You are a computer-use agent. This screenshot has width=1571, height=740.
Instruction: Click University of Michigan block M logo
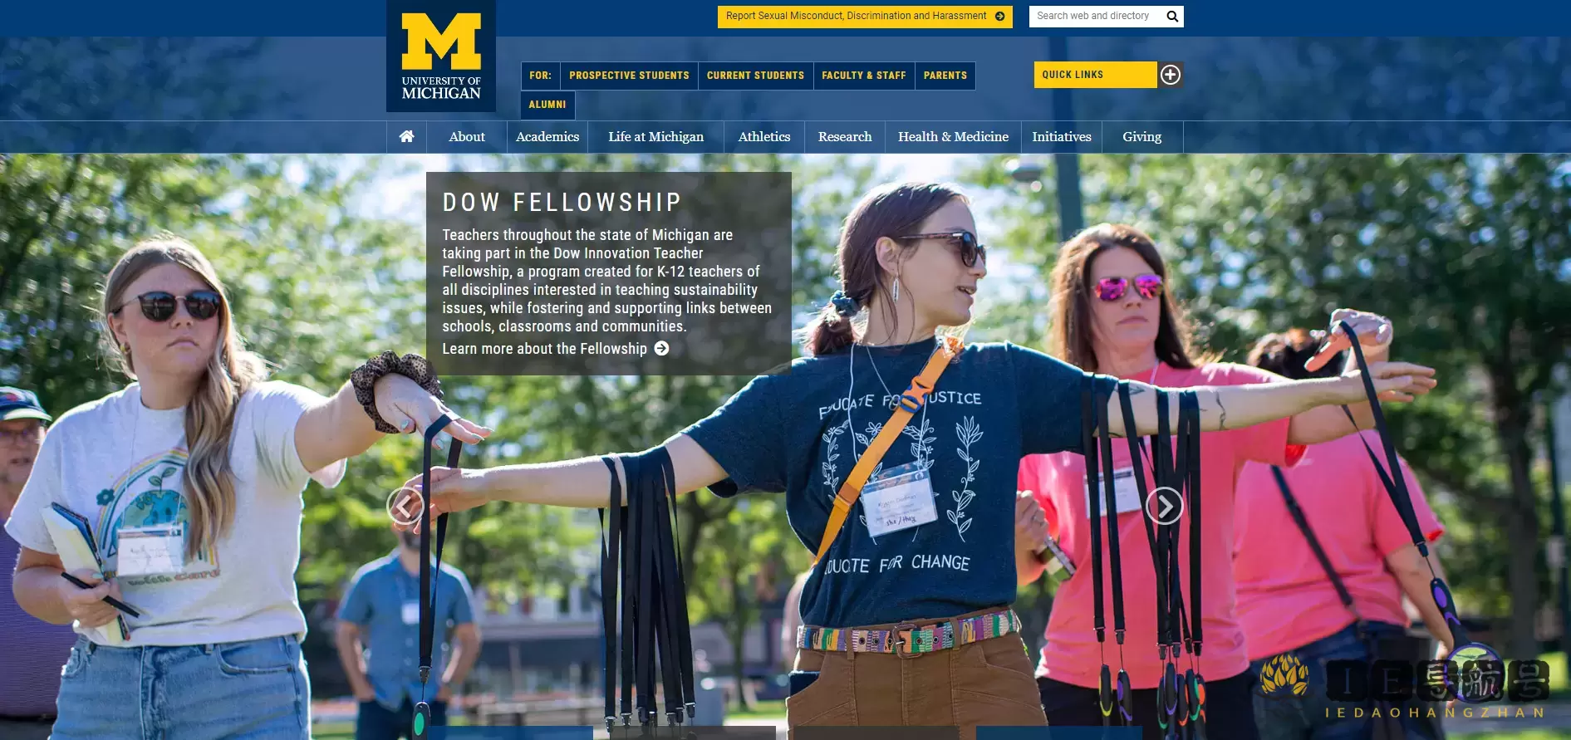441,56
